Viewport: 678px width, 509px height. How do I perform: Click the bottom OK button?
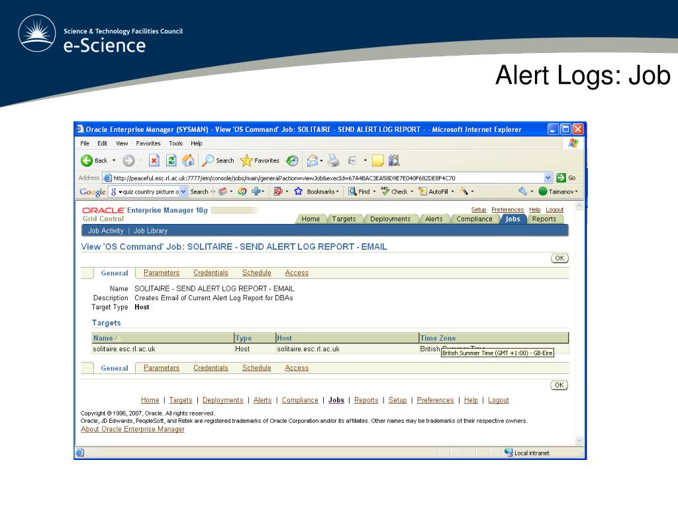[x=559, y=385]
